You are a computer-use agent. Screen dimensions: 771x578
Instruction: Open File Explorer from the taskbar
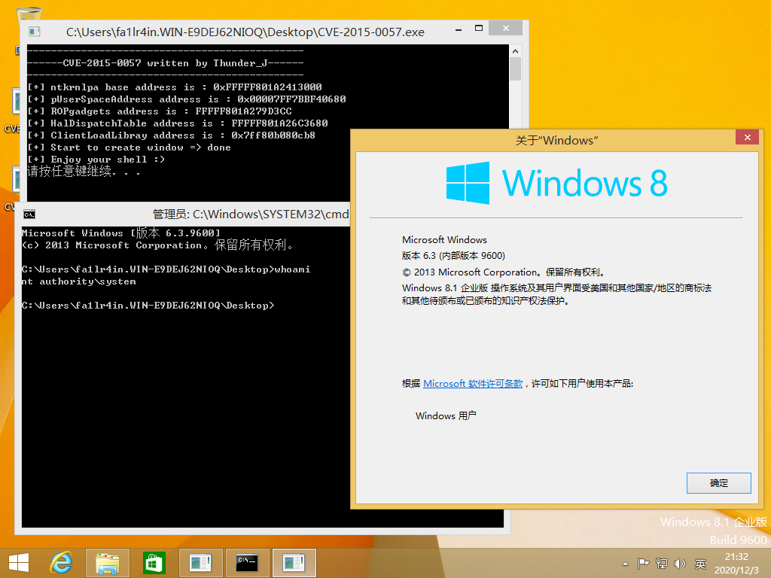(x=107, y=562)
